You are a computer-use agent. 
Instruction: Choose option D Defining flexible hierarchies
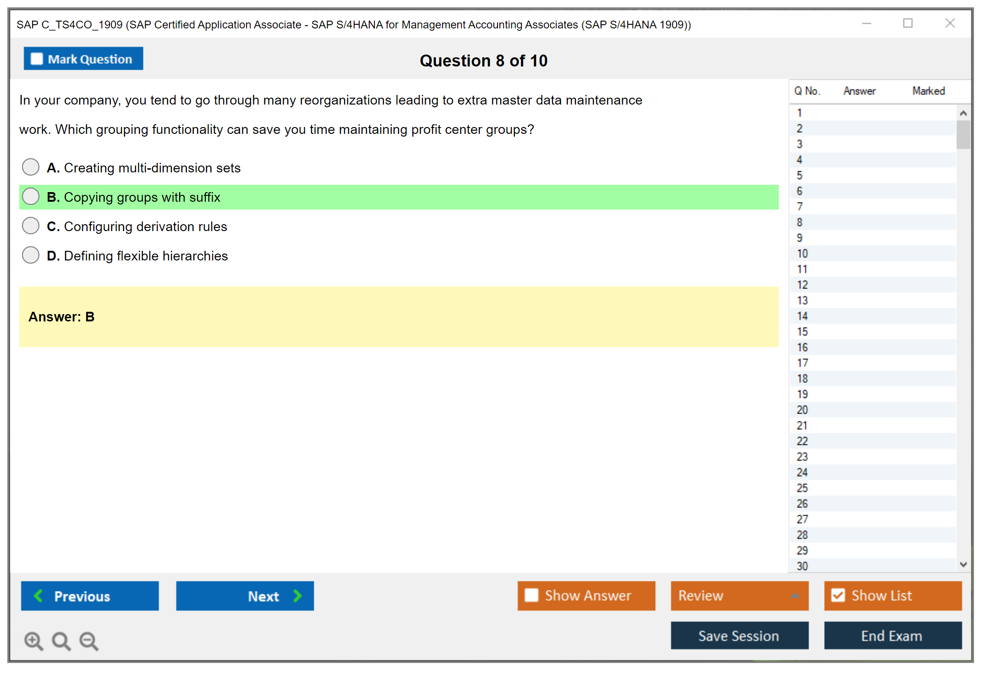click(x=31, y=255)
